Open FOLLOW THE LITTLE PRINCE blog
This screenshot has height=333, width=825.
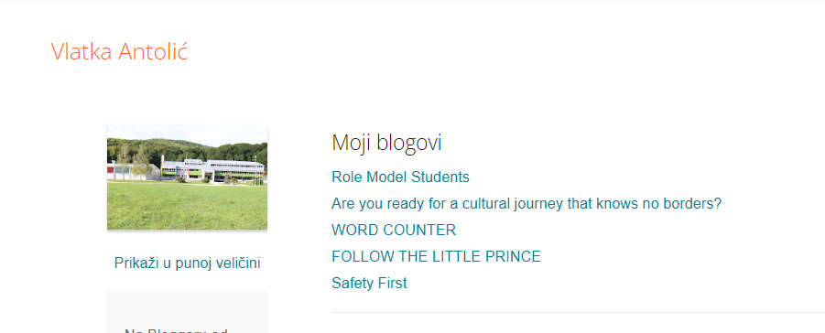point(436,257)
